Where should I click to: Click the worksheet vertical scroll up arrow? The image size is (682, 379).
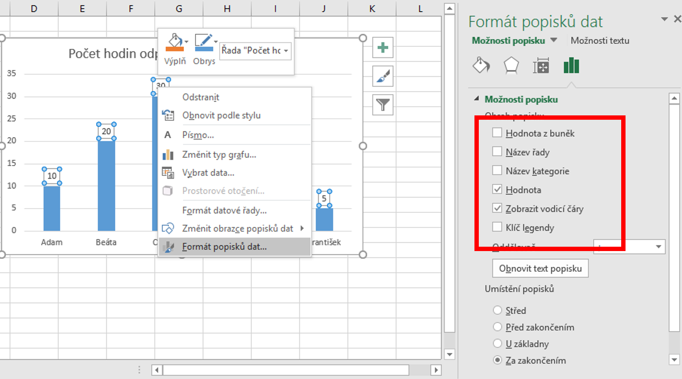coord(449,8)
